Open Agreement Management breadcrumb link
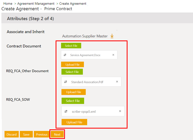Screen dimensions: 193x140 point(36,4)
